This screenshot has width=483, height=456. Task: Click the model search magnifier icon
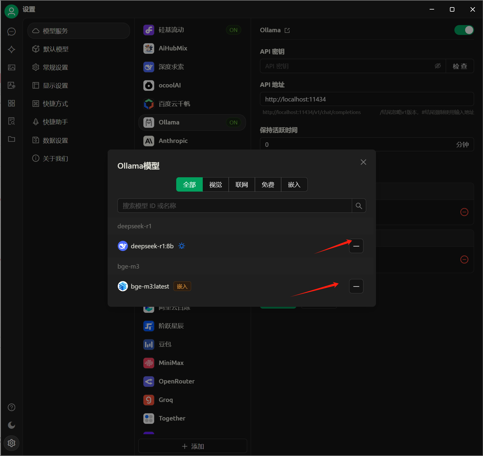coord(359,206)
